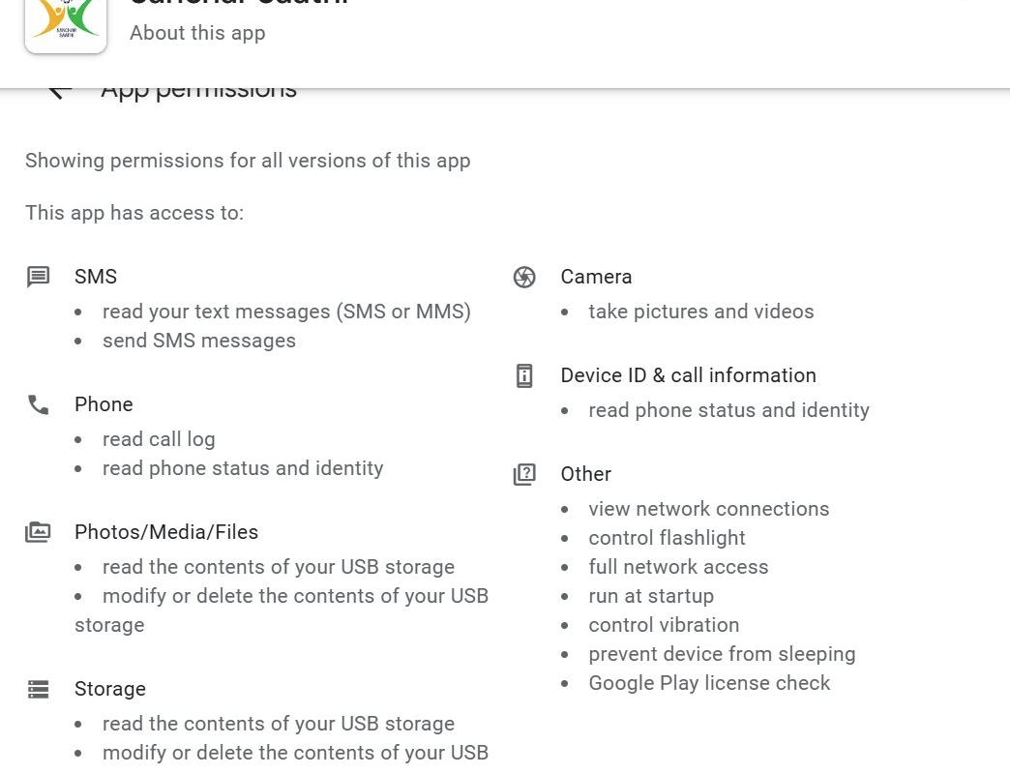
Task: Click the Other question-mark icon
Action: coord(524,475)
